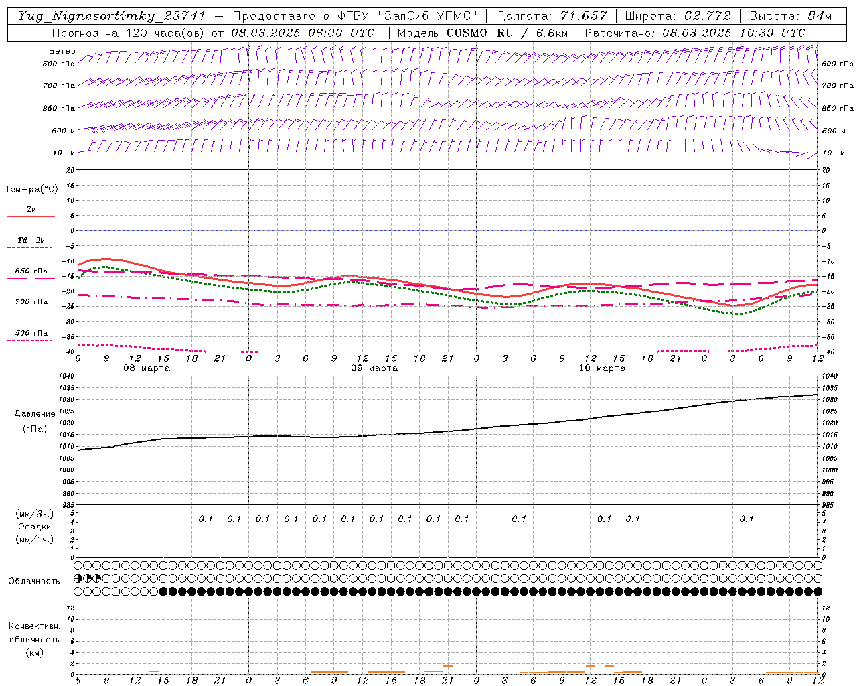This screenshot has width=857, height=686.
Task: Select the Конвективн. облачность (км) label
Action: (34, 639)
